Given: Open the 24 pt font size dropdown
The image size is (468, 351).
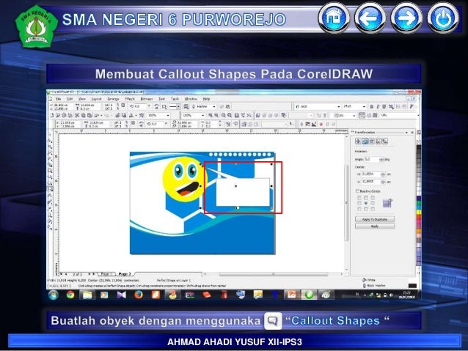Looking at the screenshot, I should [x=364, y=106].
